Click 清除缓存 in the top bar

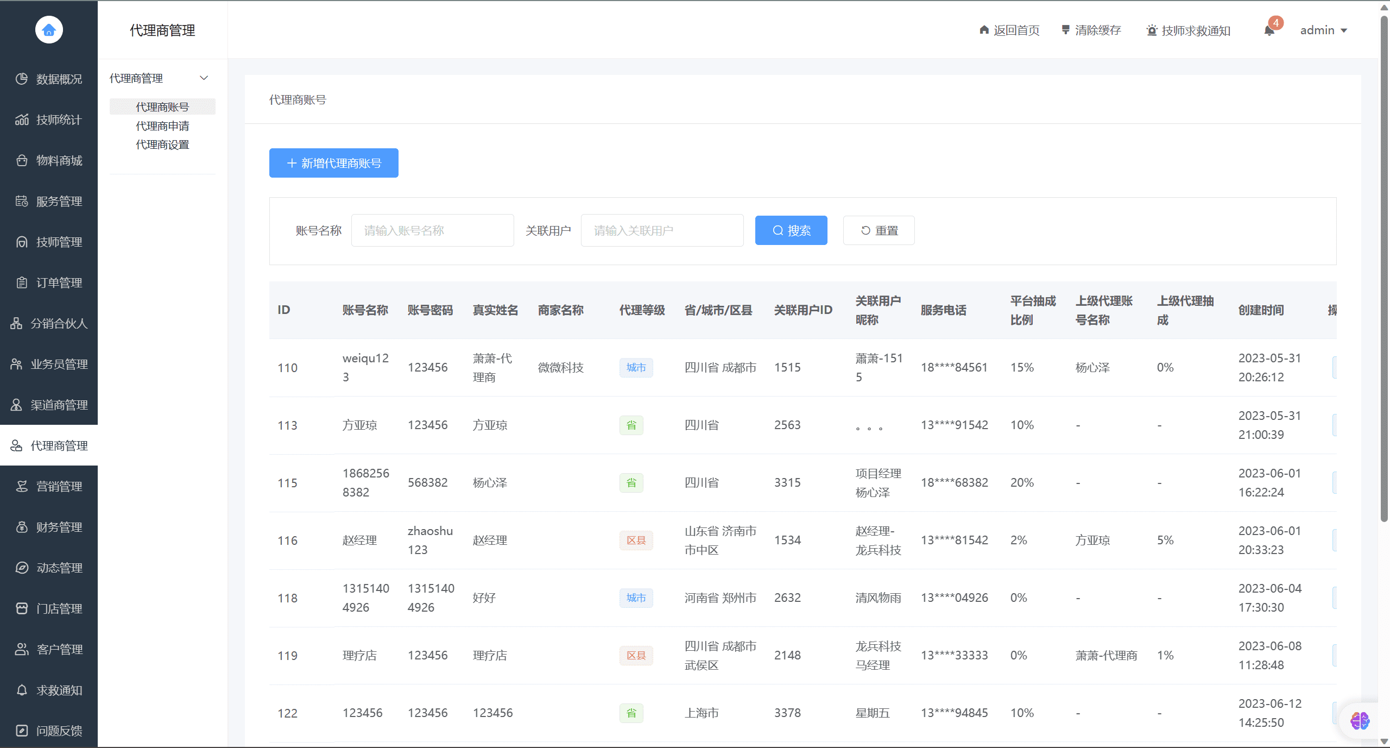[1091, 30]
